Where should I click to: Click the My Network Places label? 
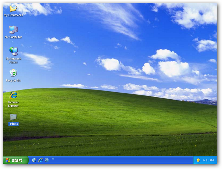click(13, 61)
